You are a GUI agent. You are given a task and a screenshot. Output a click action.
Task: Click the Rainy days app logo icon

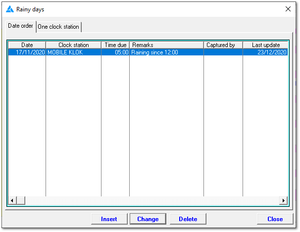pos(10,9)
